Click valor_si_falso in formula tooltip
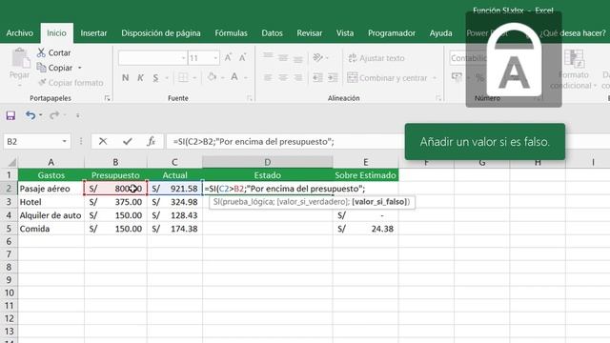This screenshot has height=343, width=610. (379, 202)
